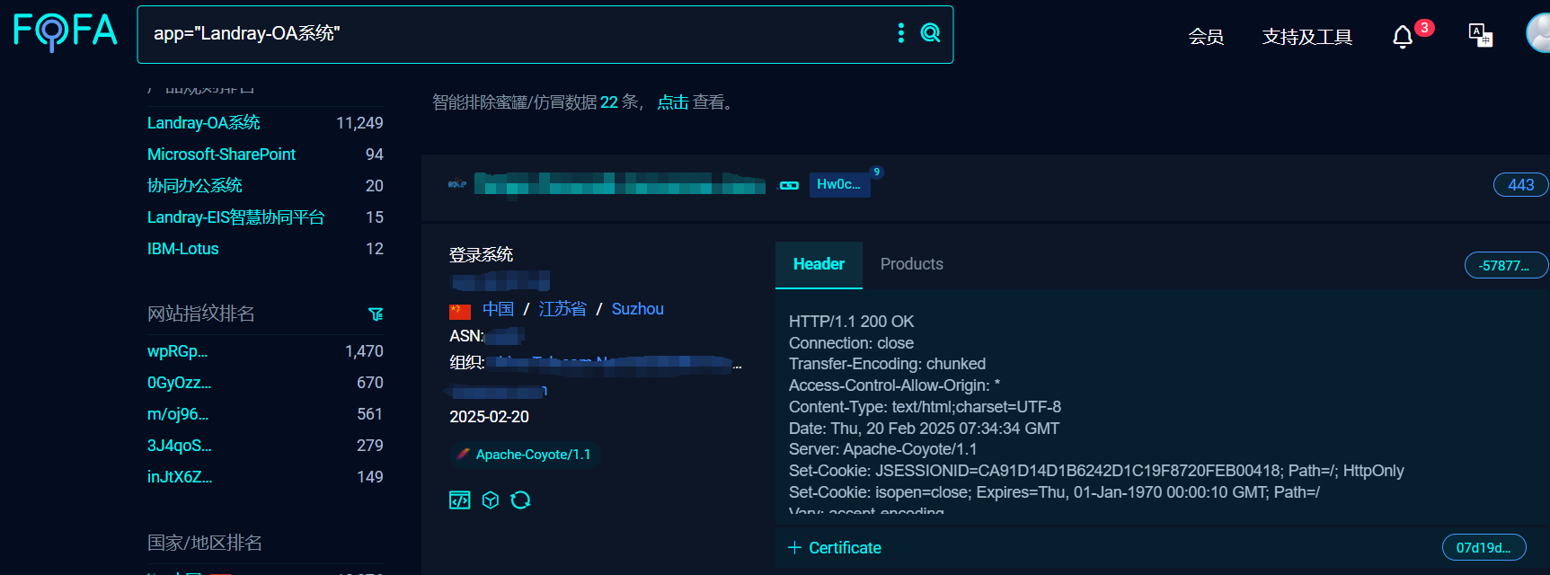
Task: Click the ASN label
Action: [466, 336]
